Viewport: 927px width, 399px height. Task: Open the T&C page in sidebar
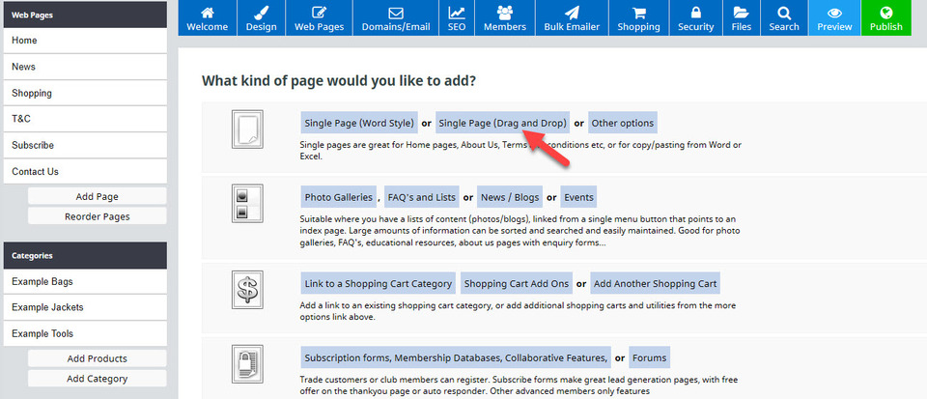click(x=85, y=119)
